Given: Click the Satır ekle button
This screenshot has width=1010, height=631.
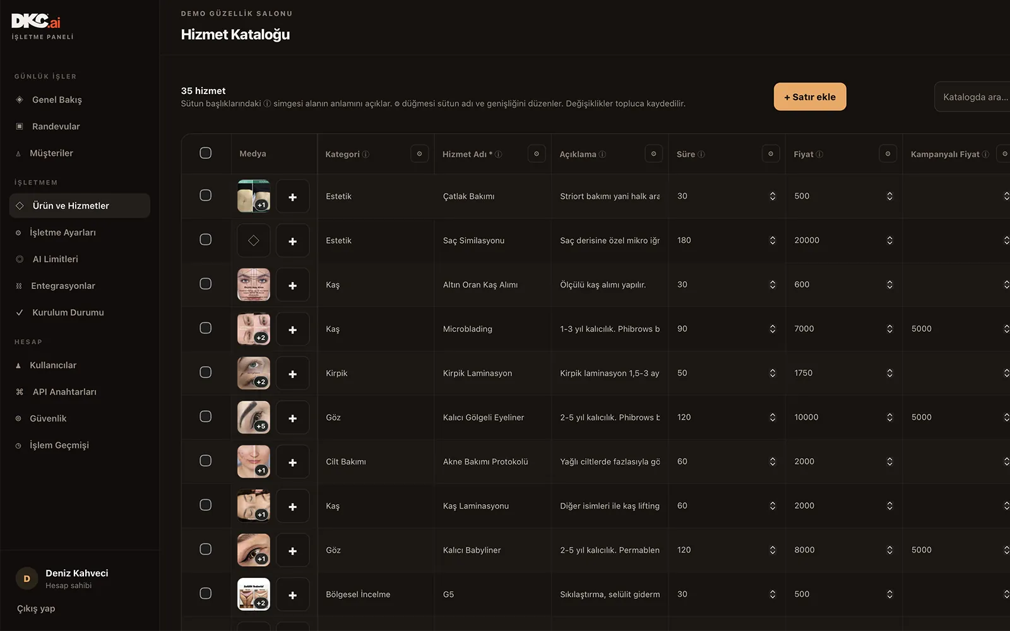Looking at the screenshot, I should [810, 97].
